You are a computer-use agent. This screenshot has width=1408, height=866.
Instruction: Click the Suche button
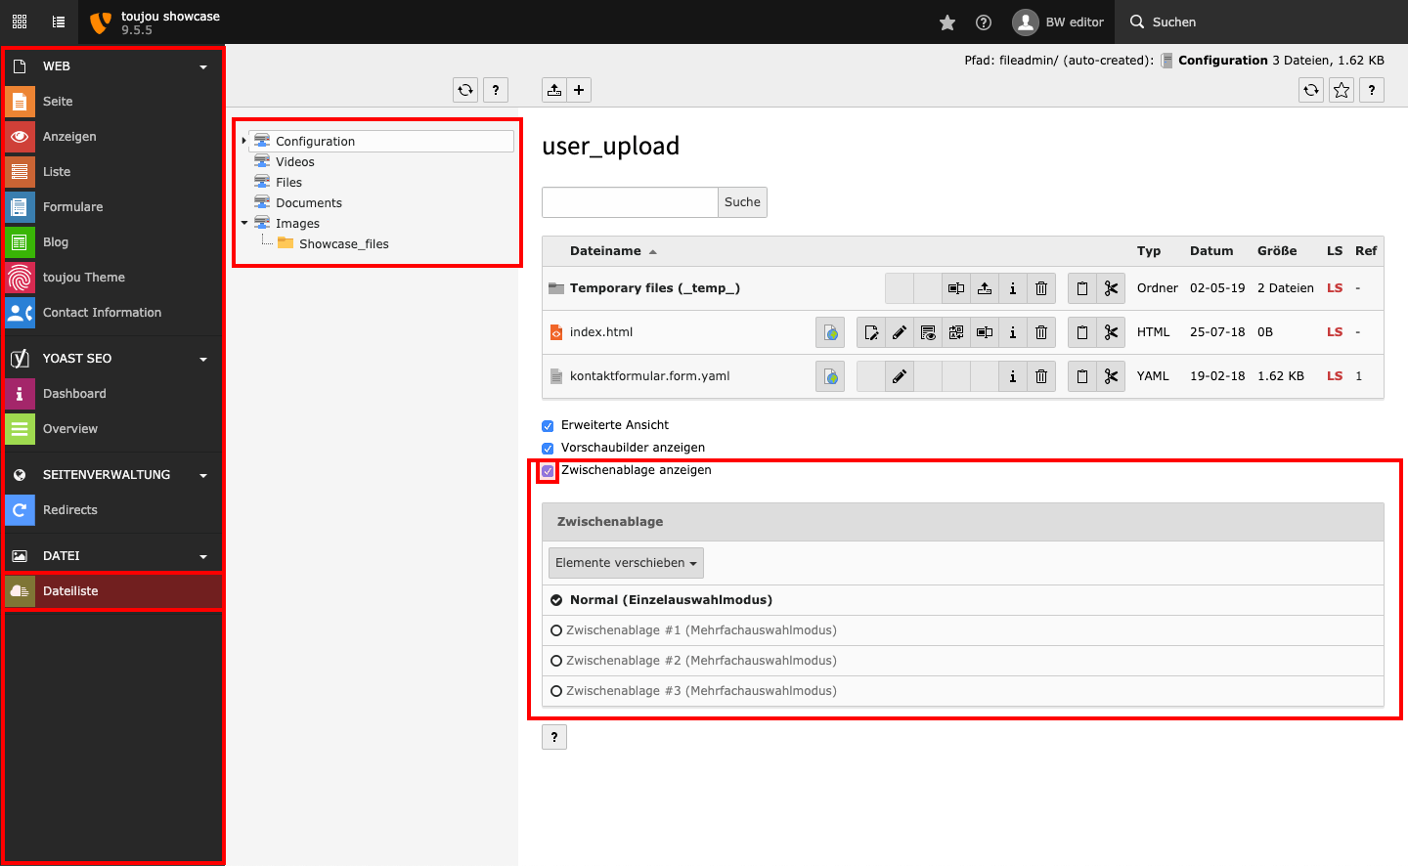coord(742,202)
